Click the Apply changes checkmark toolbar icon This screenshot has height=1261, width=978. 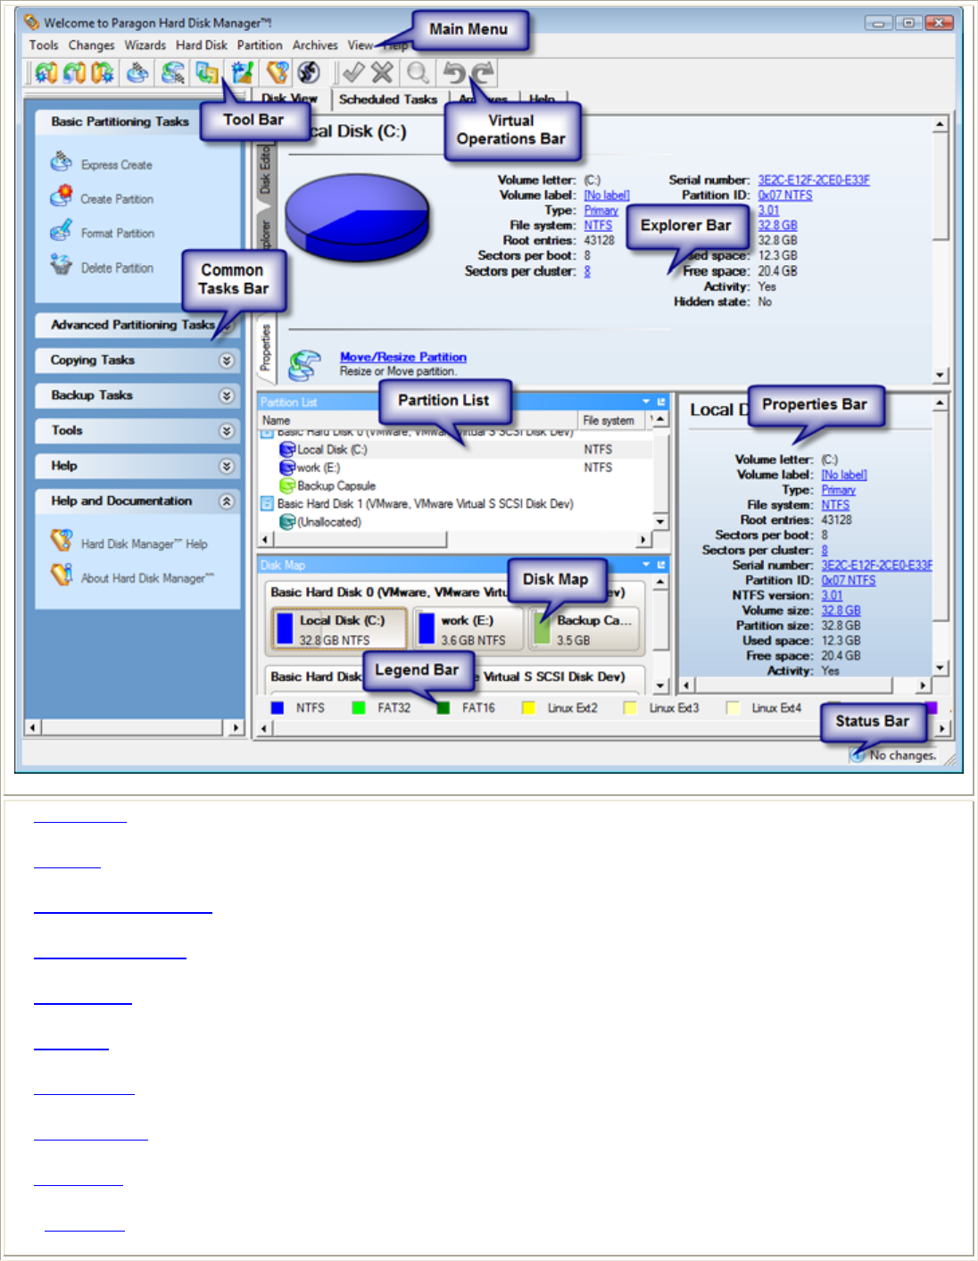pyautogui.click(x=353, y=73)
